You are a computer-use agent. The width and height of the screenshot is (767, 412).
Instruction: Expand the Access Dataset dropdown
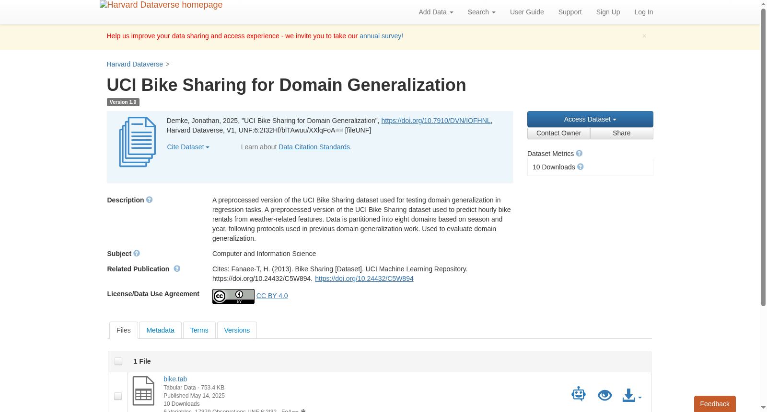[590, 119]
